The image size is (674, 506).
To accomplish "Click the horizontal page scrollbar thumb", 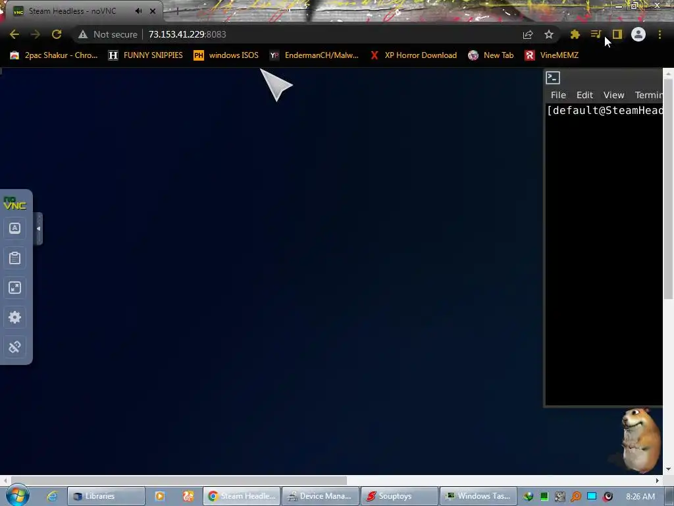I will 178,480.
